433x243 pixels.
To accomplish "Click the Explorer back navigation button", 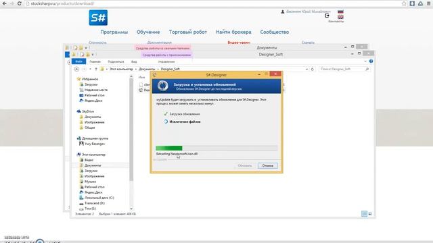I will coord(76,69).
